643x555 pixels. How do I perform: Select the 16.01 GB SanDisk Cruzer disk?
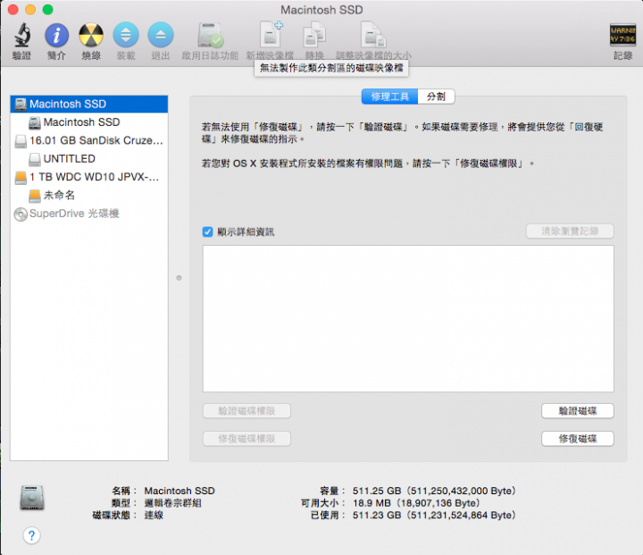click(96, 140)
